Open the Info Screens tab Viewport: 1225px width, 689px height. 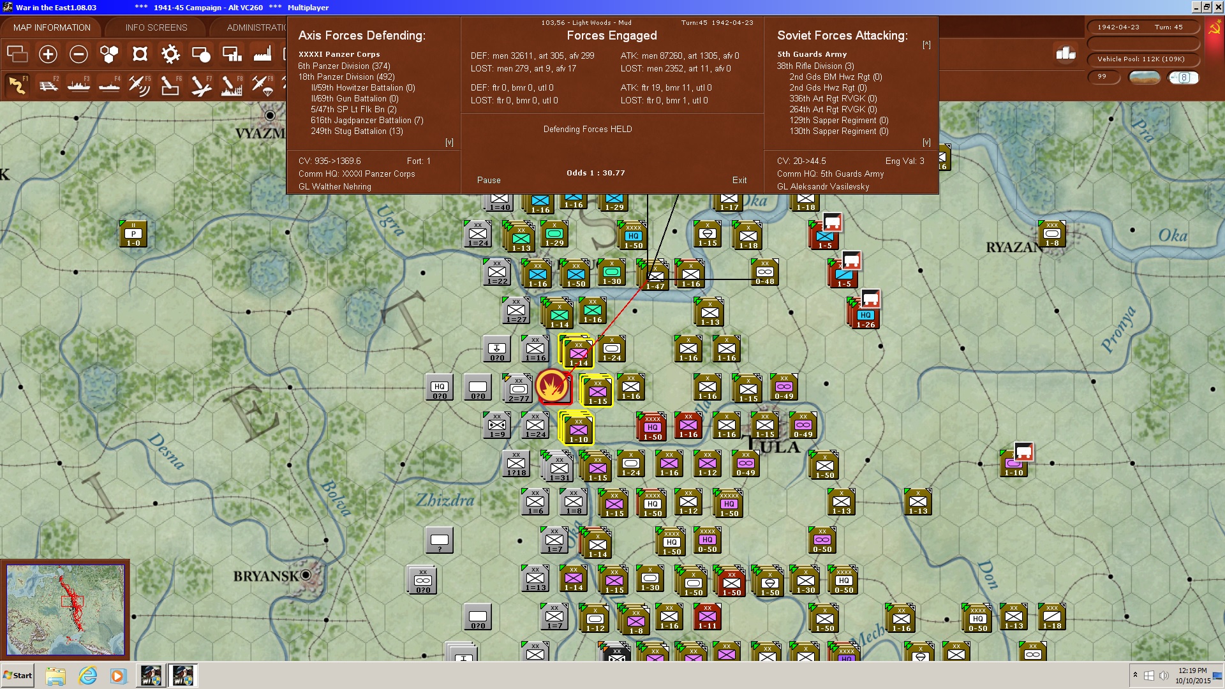156,27
